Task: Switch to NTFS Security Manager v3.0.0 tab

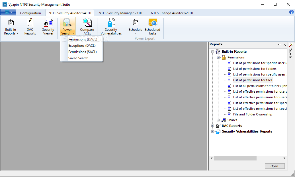Action: pyautogui.click(x=121, y=13)
